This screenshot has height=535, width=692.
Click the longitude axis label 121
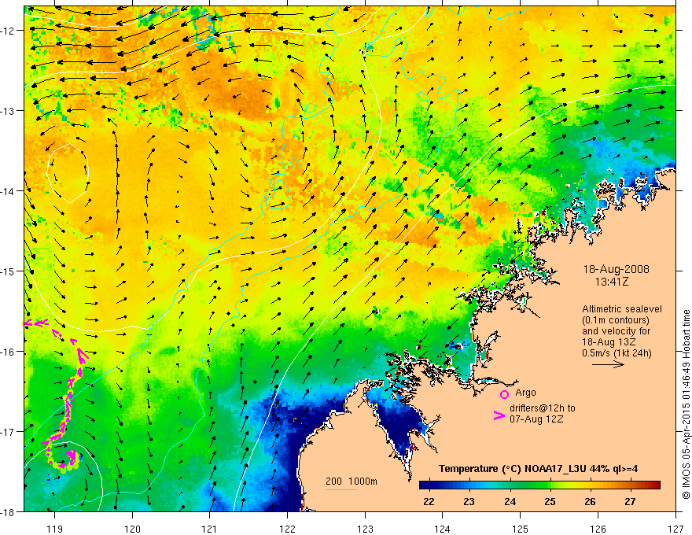click(210, 529)
